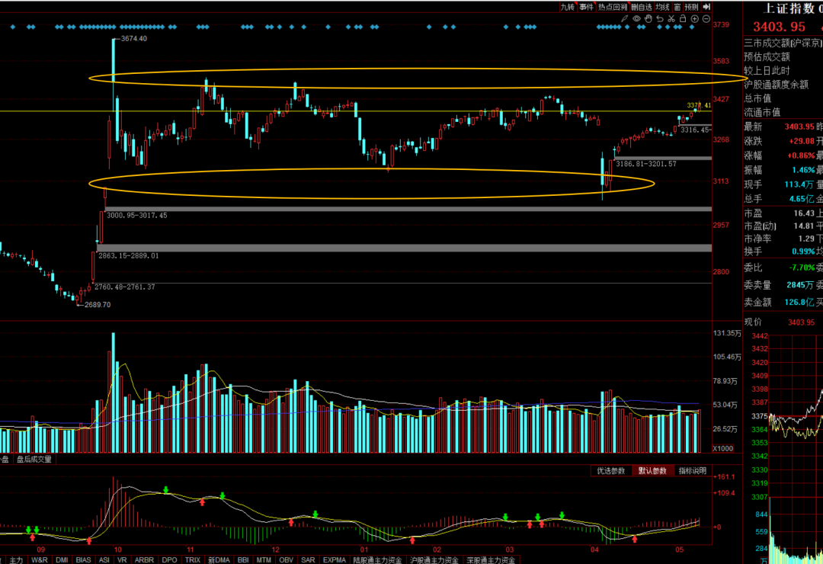823x564 pixels.
Task: Zoom out with the minus icon
Action: click(x=706, y=18)
